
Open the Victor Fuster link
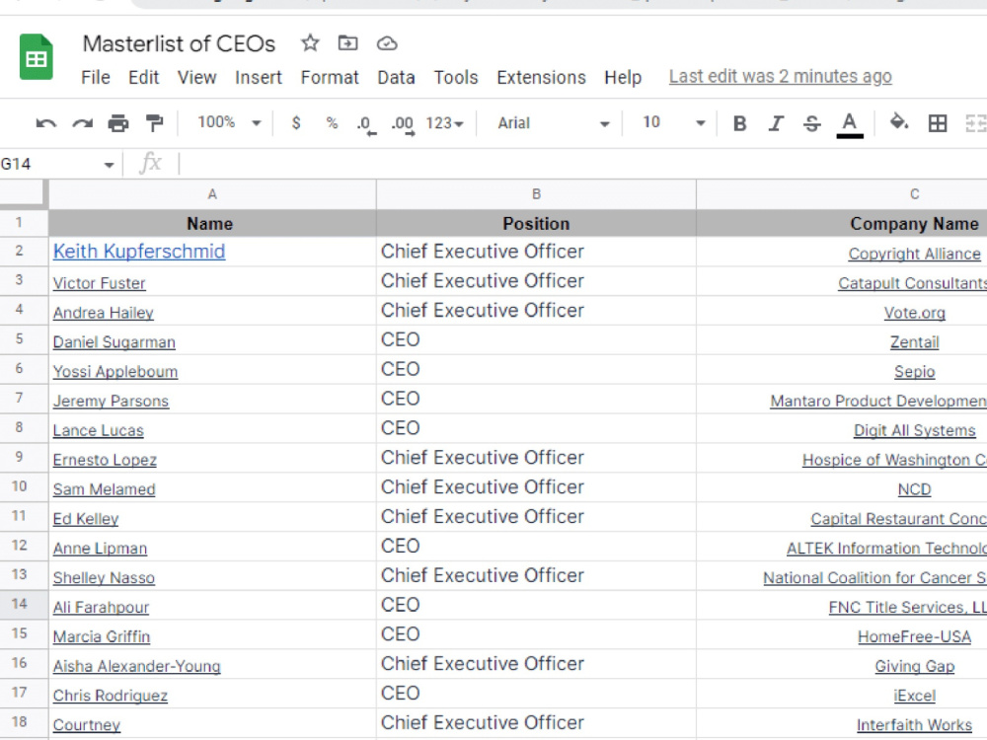99,283
